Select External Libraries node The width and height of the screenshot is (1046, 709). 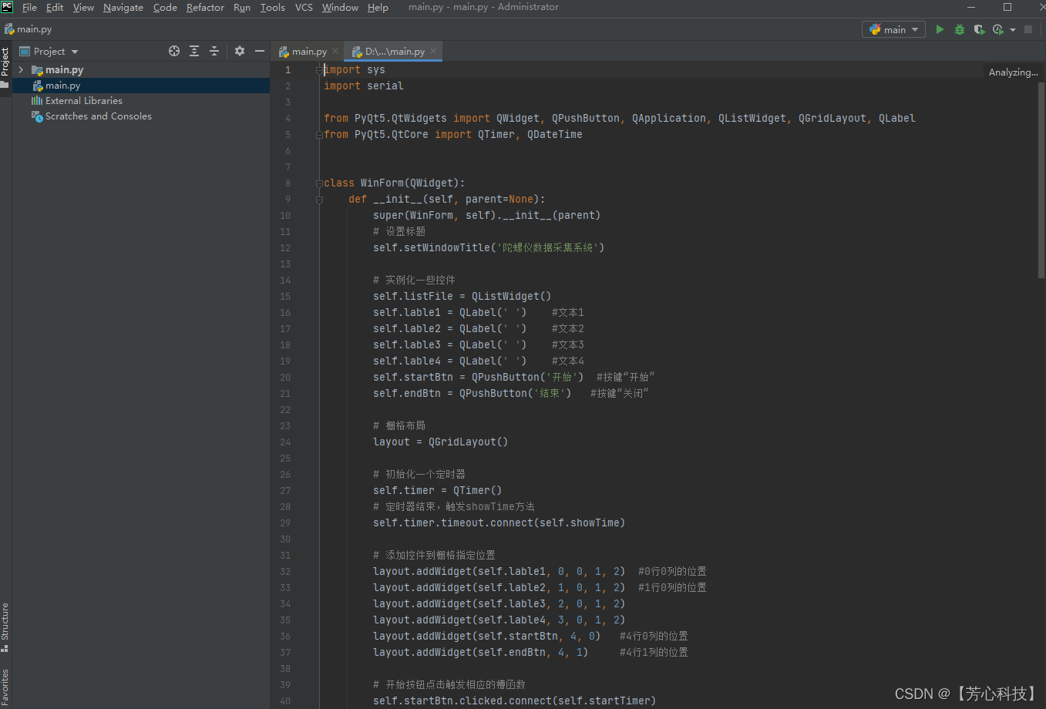[x=83, y=101]
